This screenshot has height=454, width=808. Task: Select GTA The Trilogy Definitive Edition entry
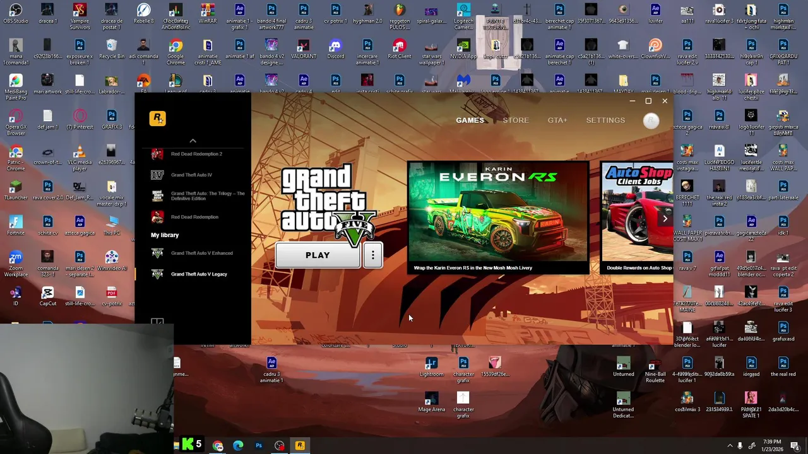(198, 195)
